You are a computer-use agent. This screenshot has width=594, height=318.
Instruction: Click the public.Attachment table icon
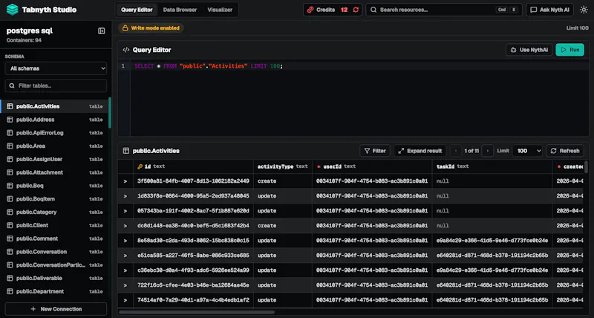pyautogui.click(x=10, y=172)
